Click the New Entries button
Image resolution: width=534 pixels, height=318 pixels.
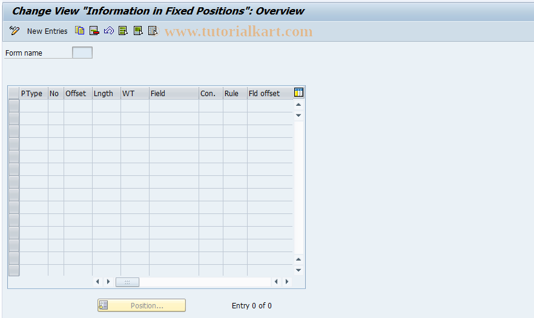coord(47,31)
